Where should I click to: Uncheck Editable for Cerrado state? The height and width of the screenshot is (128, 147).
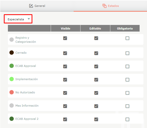coord(96,53)
